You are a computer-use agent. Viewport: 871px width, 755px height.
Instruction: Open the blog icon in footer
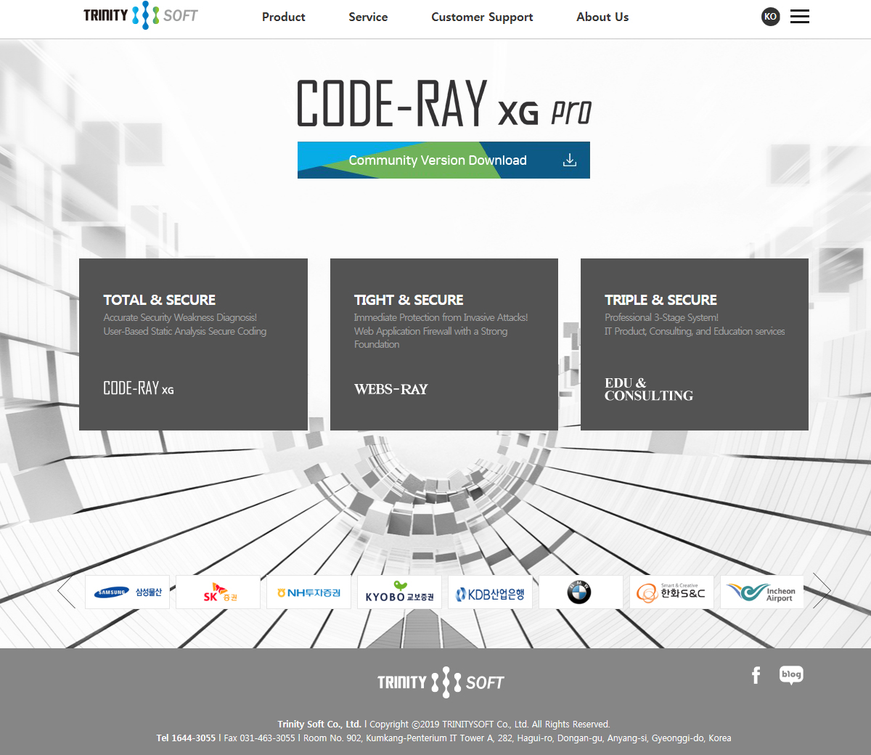[x=791, y=675]
